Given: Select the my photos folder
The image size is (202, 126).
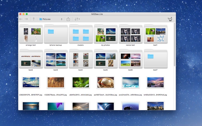Looking at the screenshot, I should click(106, 34).
